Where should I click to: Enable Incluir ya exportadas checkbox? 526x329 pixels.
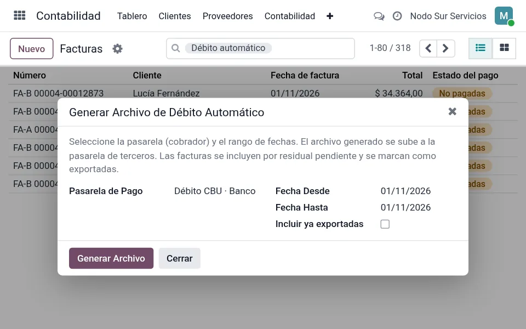(385, 224)
